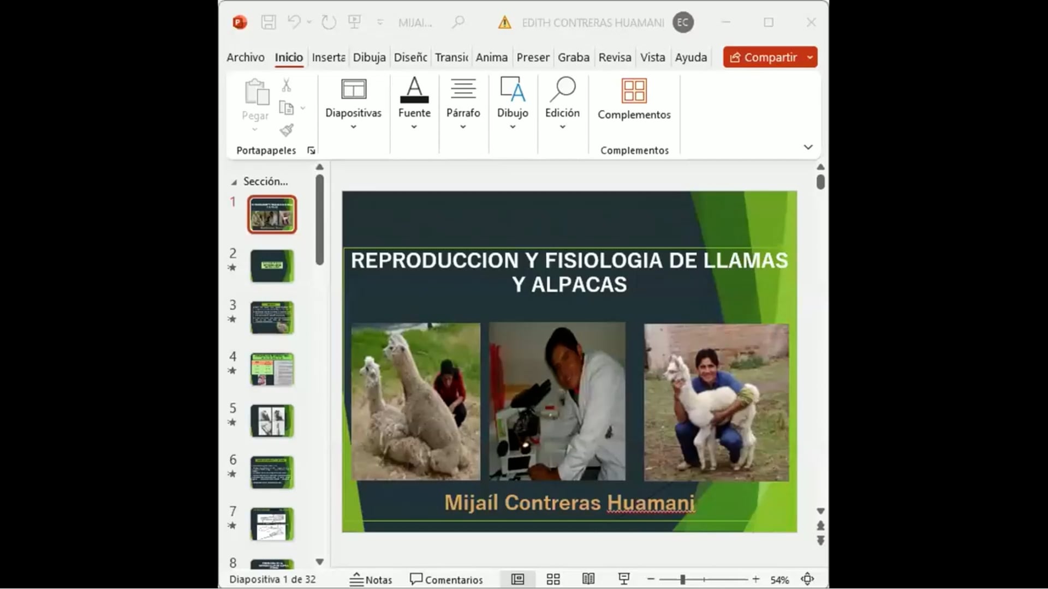
Task: Start presentation from beginning icon in title bar
Action: 355,22
